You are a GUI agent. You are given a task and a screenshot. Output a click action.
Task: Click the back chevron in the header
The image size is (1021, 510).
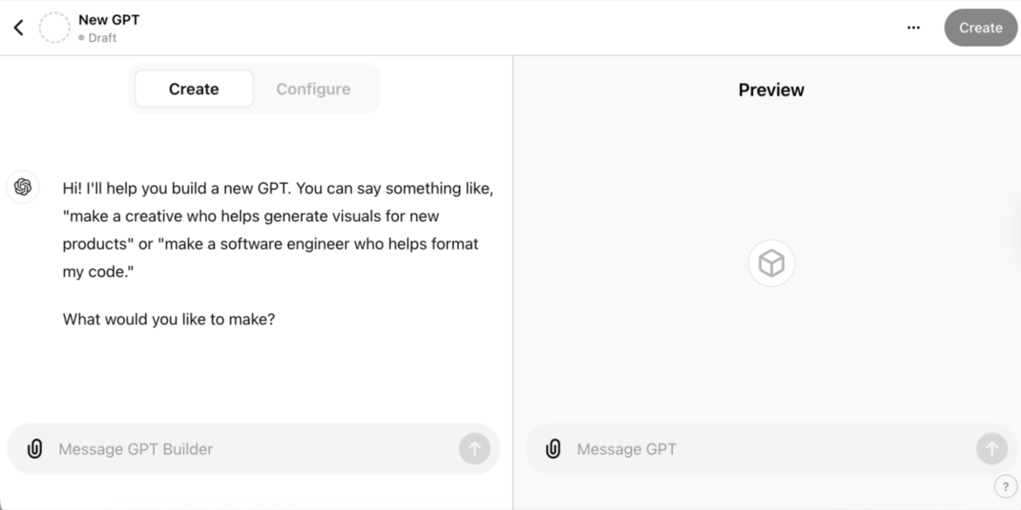[19, 27]
